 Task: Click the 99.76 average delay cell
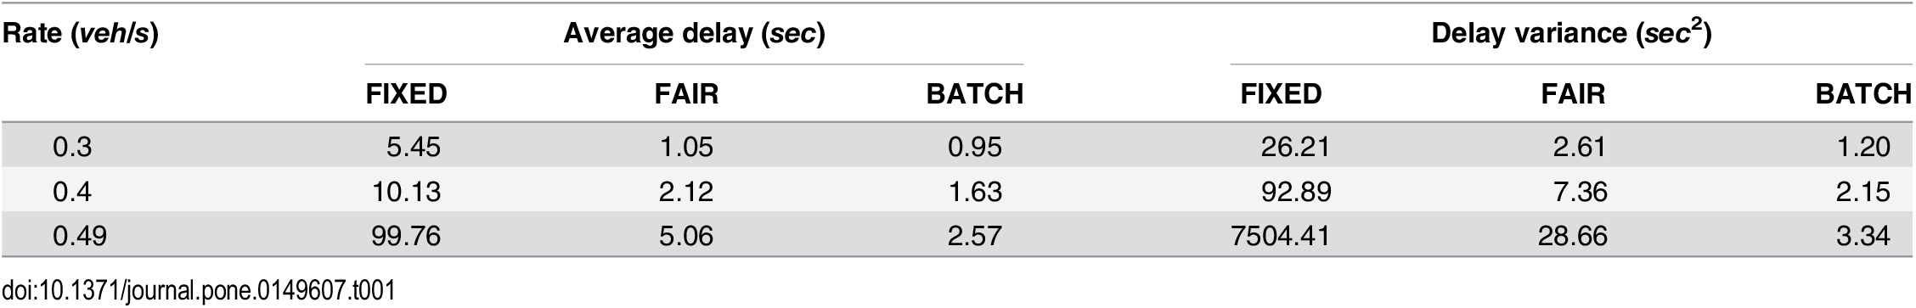[405, 235]
